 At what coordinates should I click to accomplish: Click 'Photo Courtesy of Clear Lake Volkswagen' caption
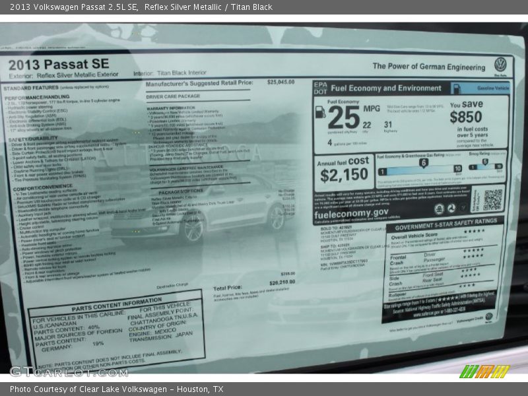(x=88, y=389)
